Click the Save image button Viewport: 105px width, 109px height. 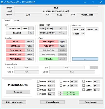91,102
